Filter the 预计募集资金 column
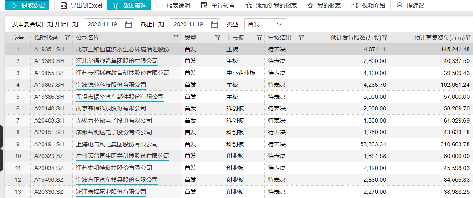 468,38
